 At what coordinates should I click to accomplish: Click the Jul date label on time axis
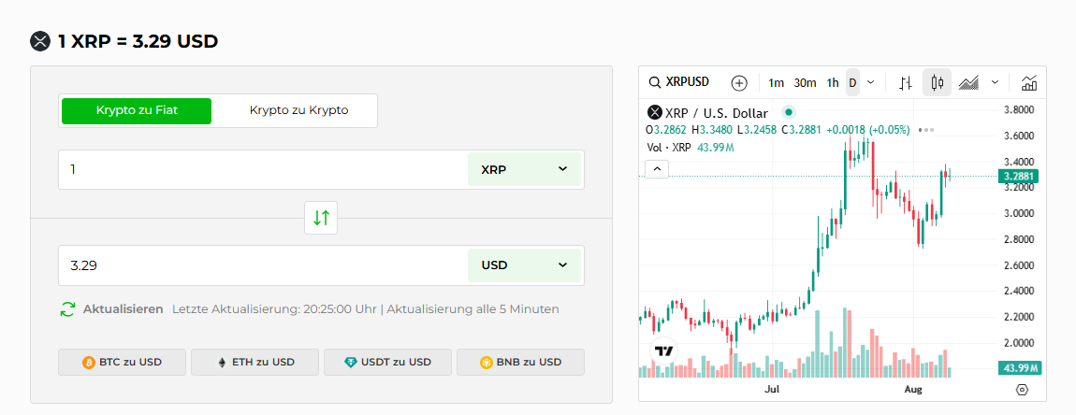pos(772,390)
